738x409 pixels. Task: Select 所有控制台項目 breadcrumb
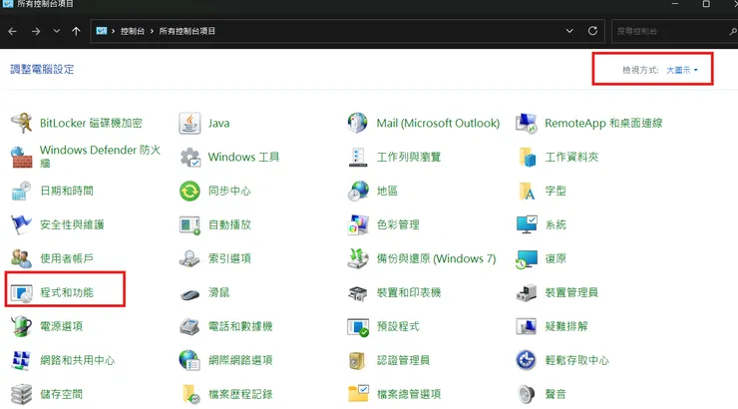pyautogui.click(x=186, y=31)
